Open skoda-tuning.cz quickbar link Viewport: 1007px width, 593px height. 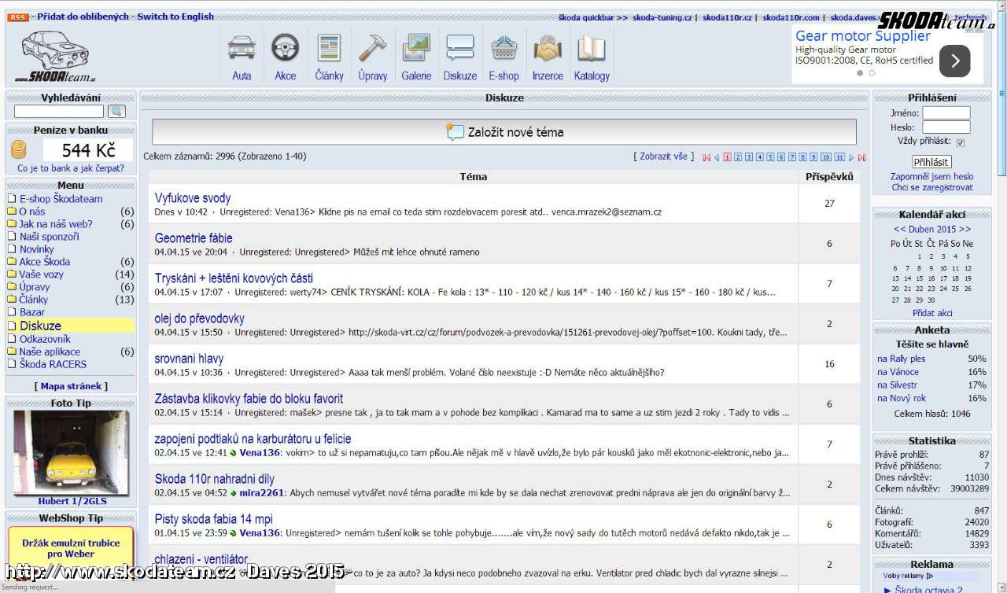[663, 17]
